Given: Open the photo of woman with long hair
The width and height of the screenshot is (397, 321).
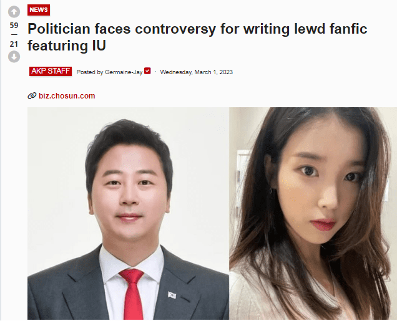Looking at the screenshot, I should [313, 213].
